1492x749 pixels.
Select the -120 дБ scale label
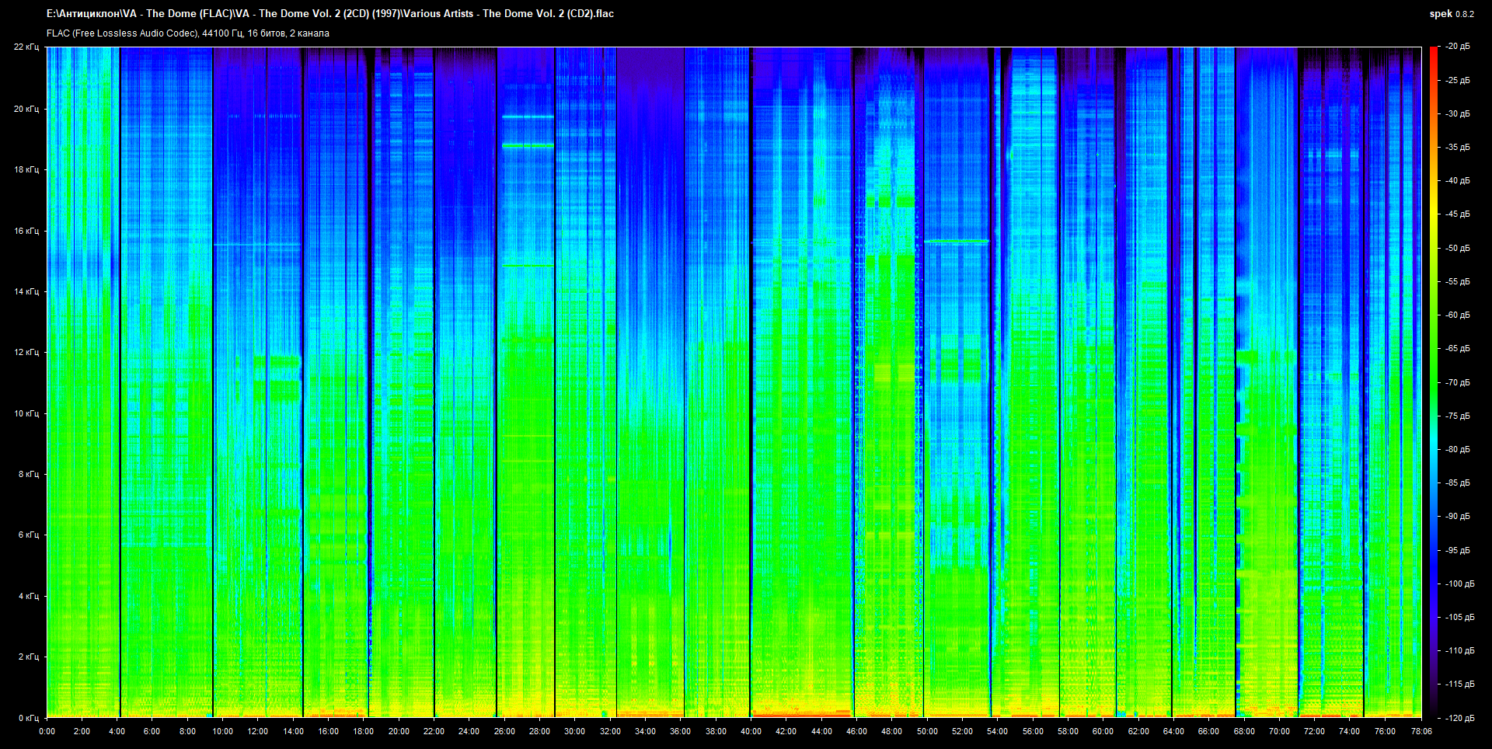coord(1459,718)
